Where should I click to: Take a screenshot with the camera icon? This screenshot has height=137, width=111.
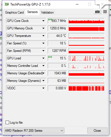(x=97, y=12)
